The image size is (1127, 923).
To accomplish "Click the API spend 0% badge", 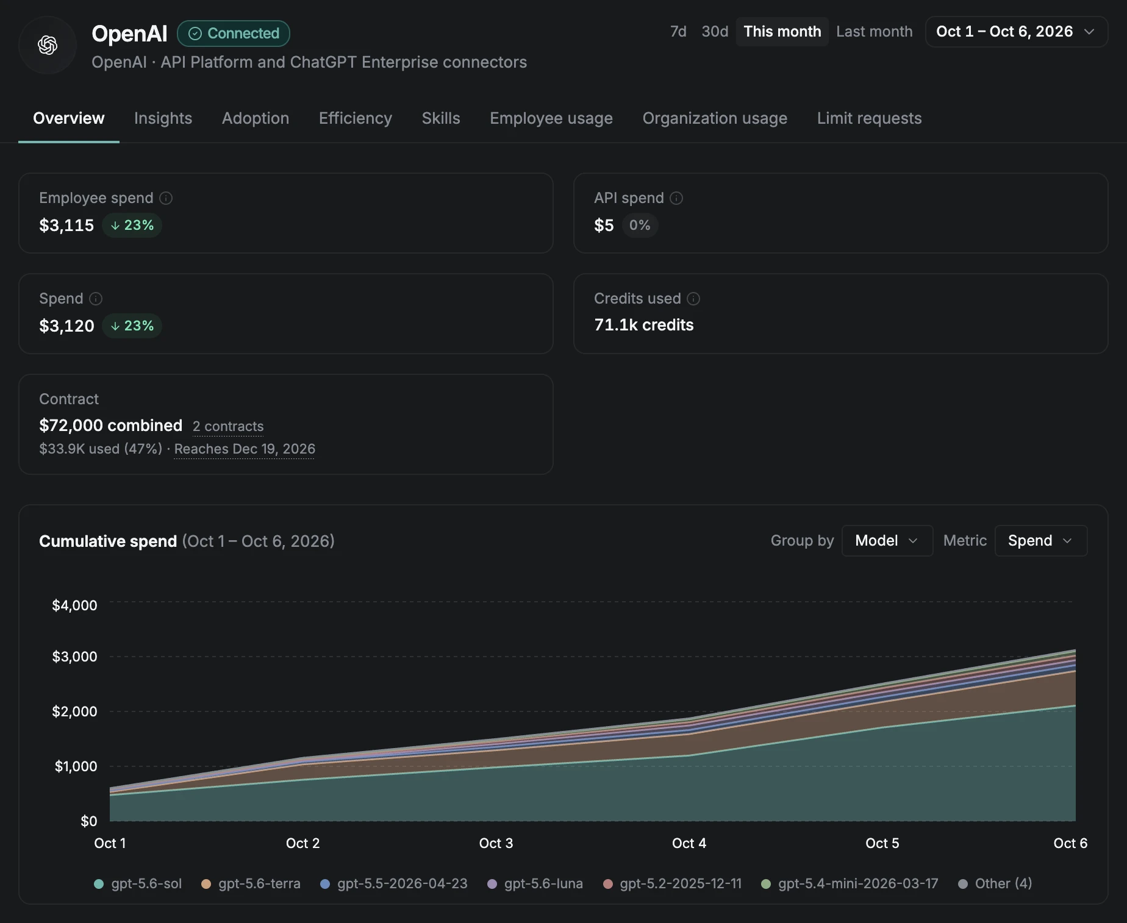I will tap(640, 226).
